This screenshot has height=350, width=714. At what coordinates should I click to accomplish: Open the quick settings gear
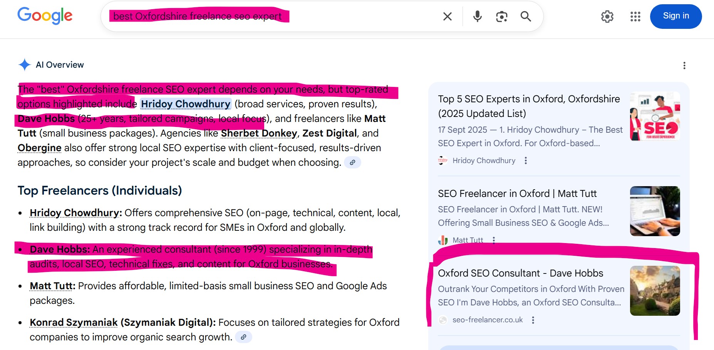point(607,17)
